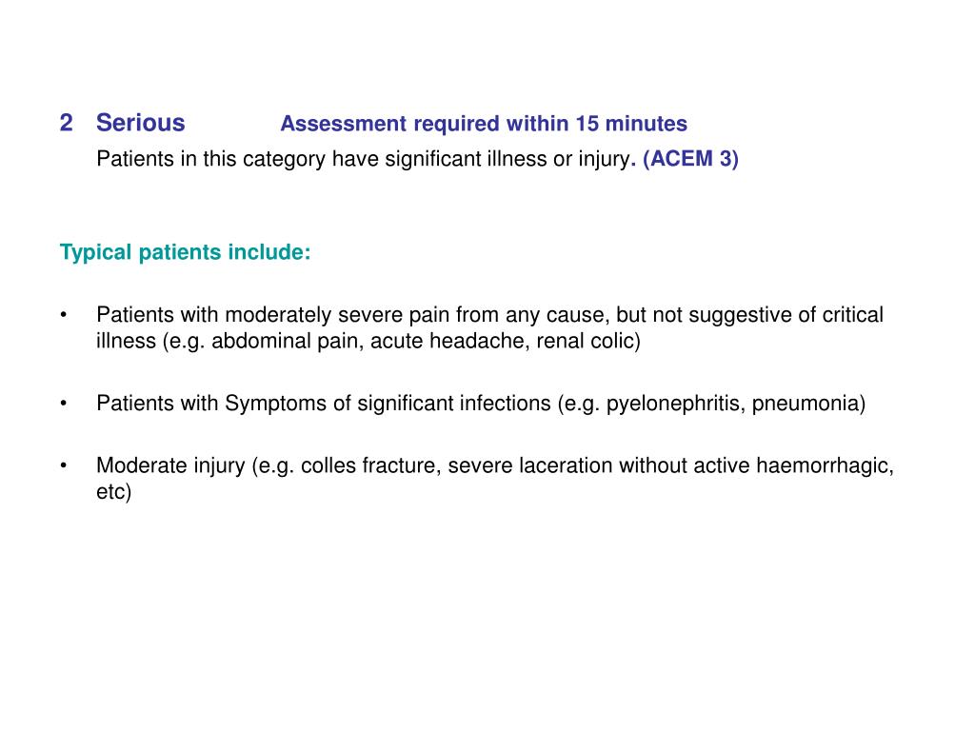The height and width of the screenshot is (731, 975).
Task: Click the second bullet point marker
Action: pyautogui.click(x=64, y=404)
